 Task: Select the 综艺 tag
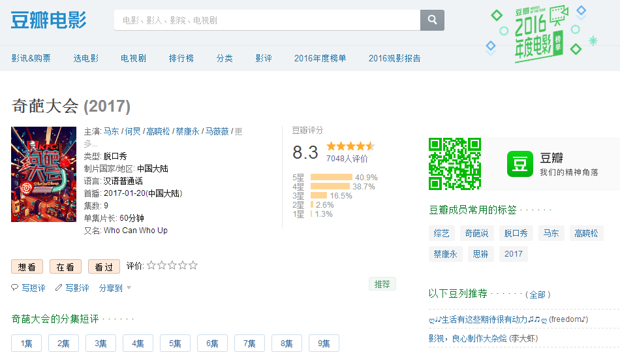[x=442, y=233]
